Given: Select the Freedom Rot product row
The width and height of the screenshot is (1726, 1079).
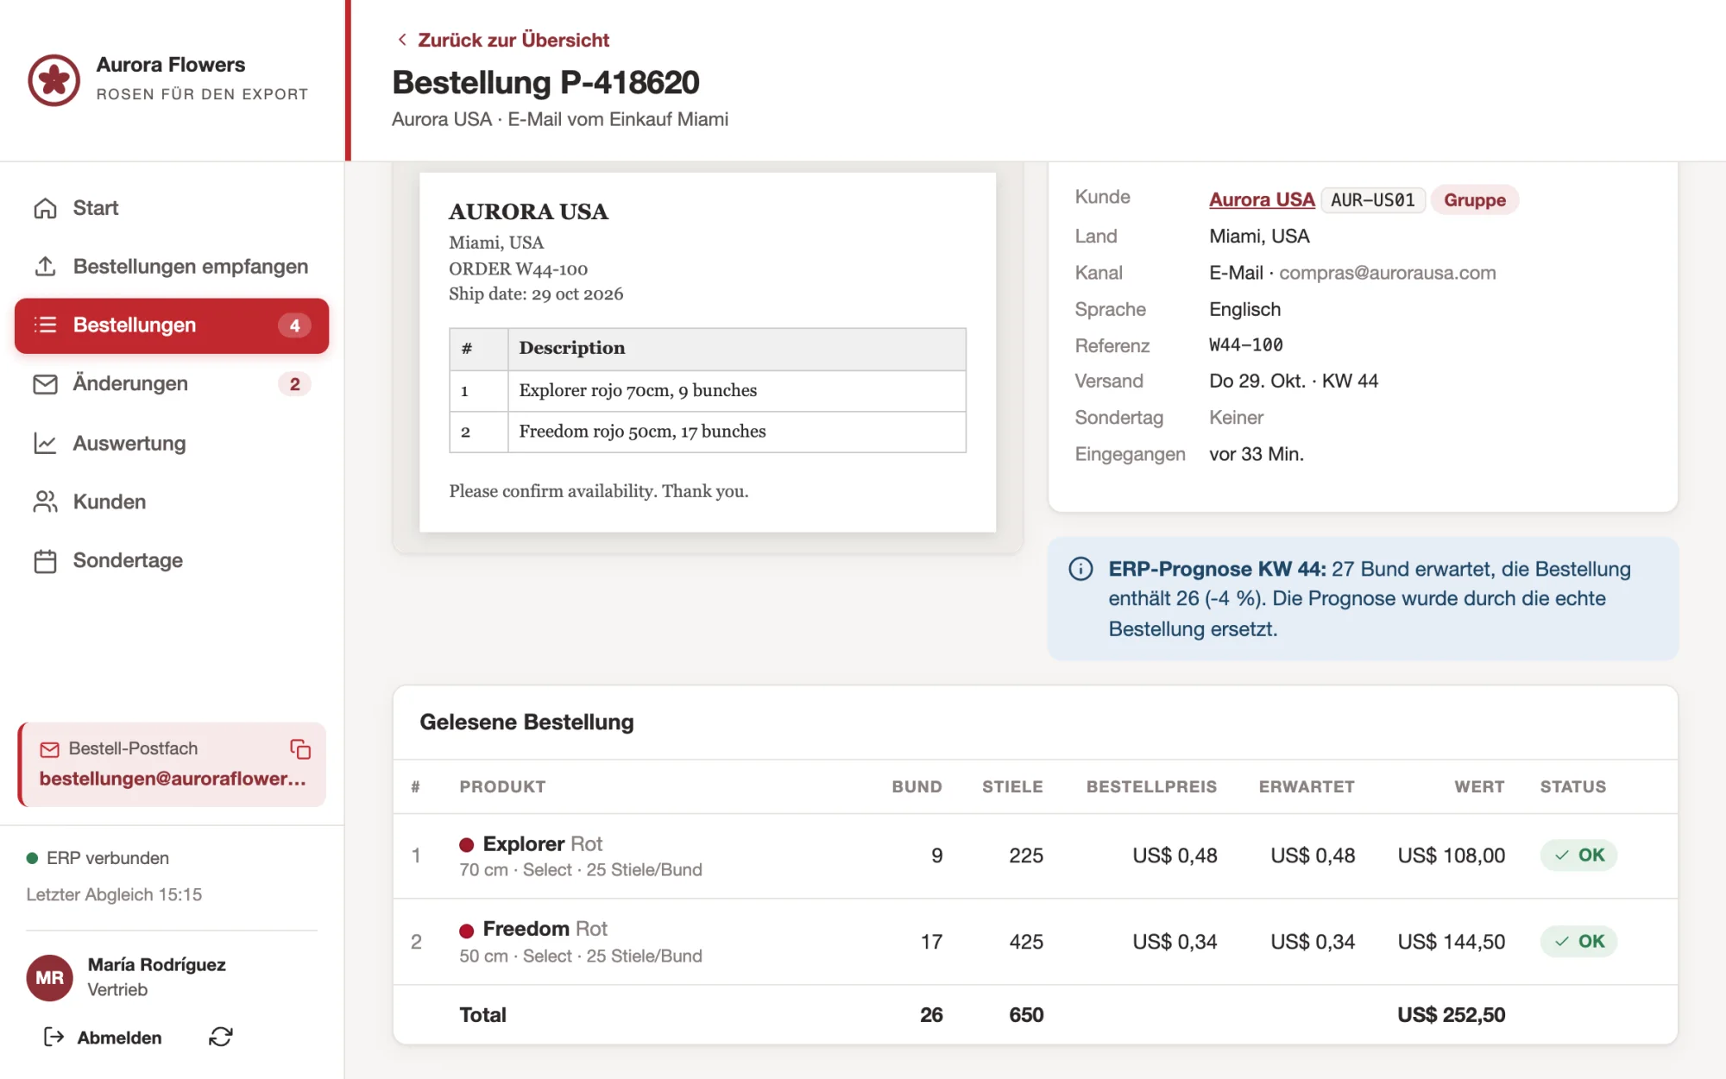Looking at the screenshot, I should coord(1035,942).
